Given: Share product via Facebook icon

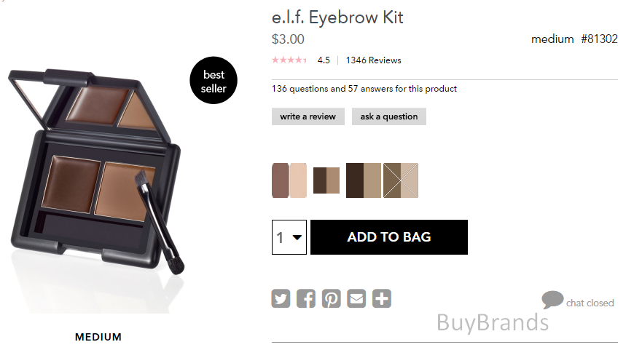Looking at the screenshot, I should coord(306,298).
